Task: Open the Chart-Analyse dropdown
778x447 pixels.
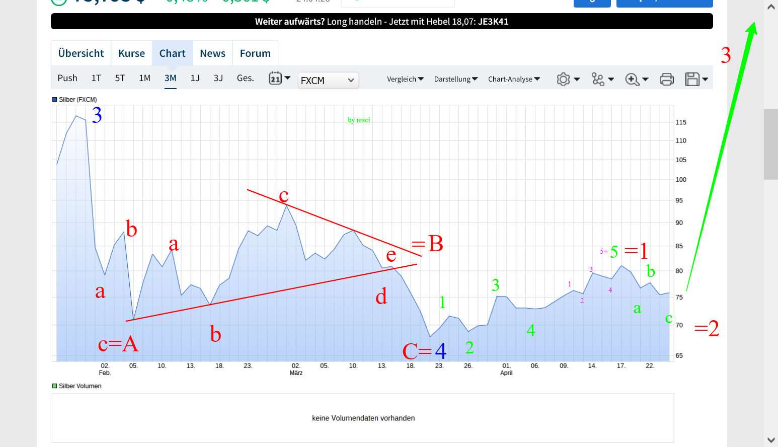Action: click(x=514, y=79)
